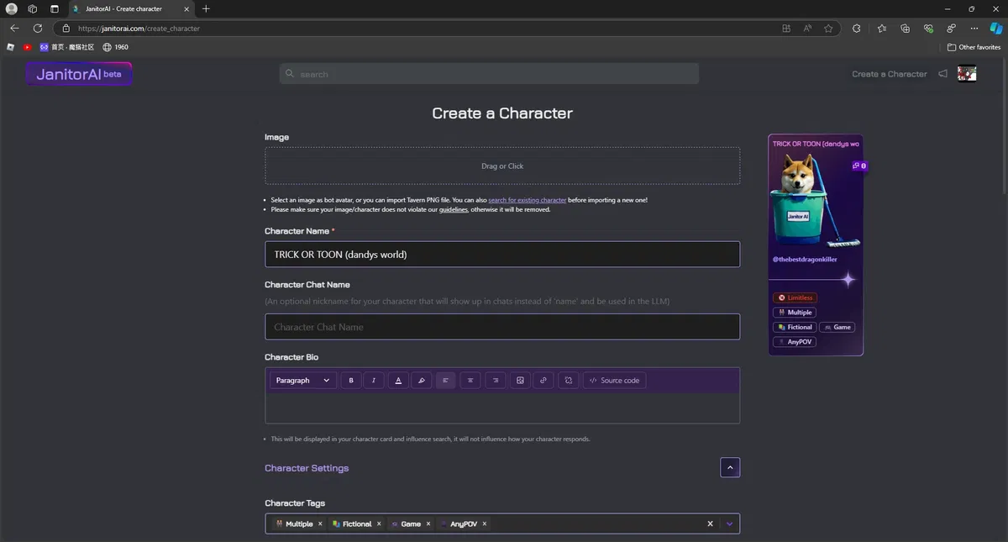
Task: Open Source code view
Action: (614, 381)
